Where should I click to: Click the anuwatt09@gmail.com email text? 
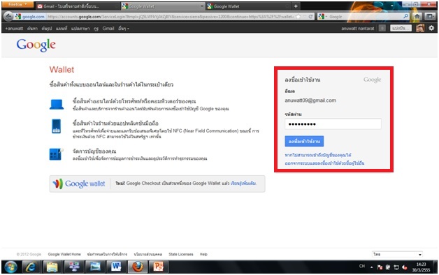click(310, 101)
